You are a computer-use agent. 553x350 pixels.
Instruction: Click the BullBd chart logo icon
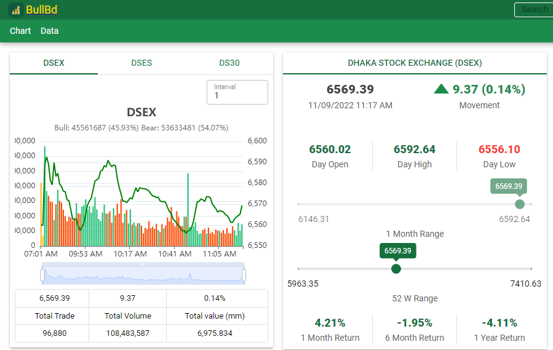click(16, 10)
